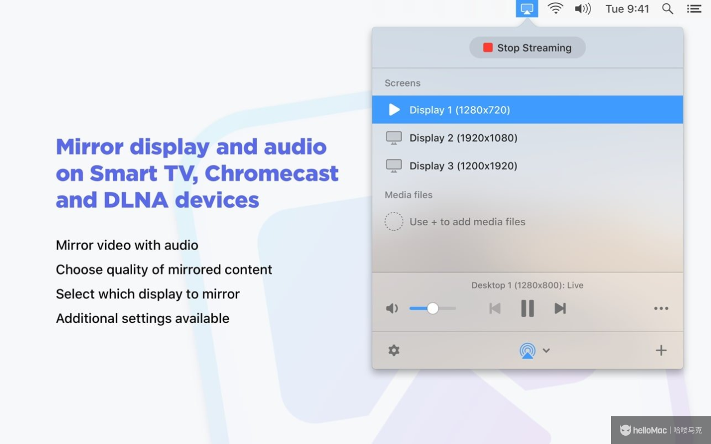Open the three-dots more options menu
Image resolution: width=711 pixels, height=444 pixels.
tap(661, 309)
